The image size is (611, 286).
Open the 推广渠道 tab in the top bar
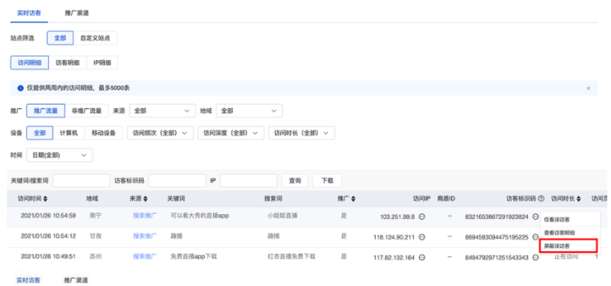77,13
